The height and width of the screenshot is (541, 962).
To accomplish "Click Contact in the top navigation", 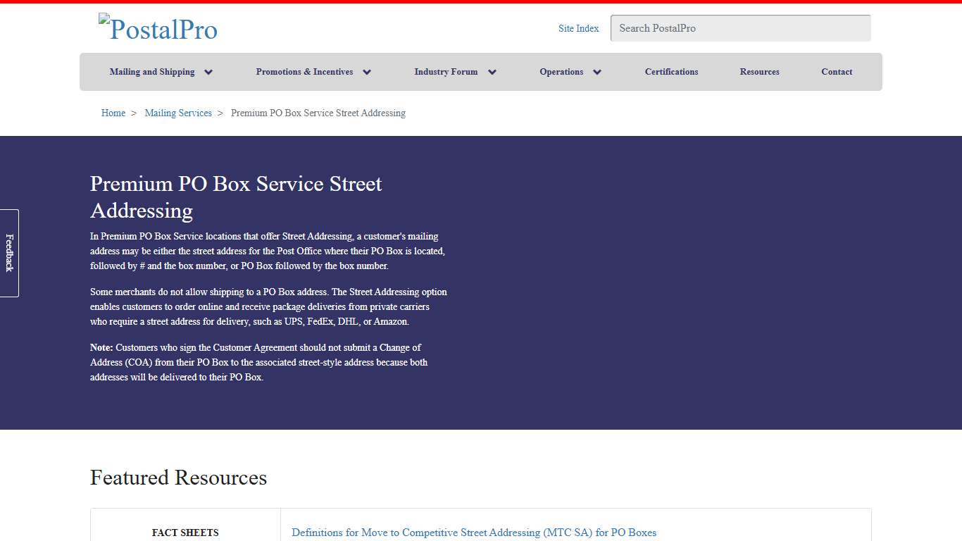I will coord(836,71).
